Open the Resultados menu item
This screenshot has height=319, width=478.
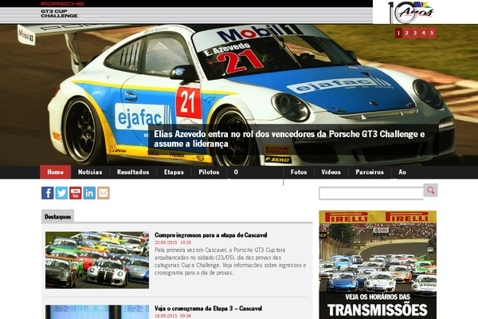click(133, 172)
